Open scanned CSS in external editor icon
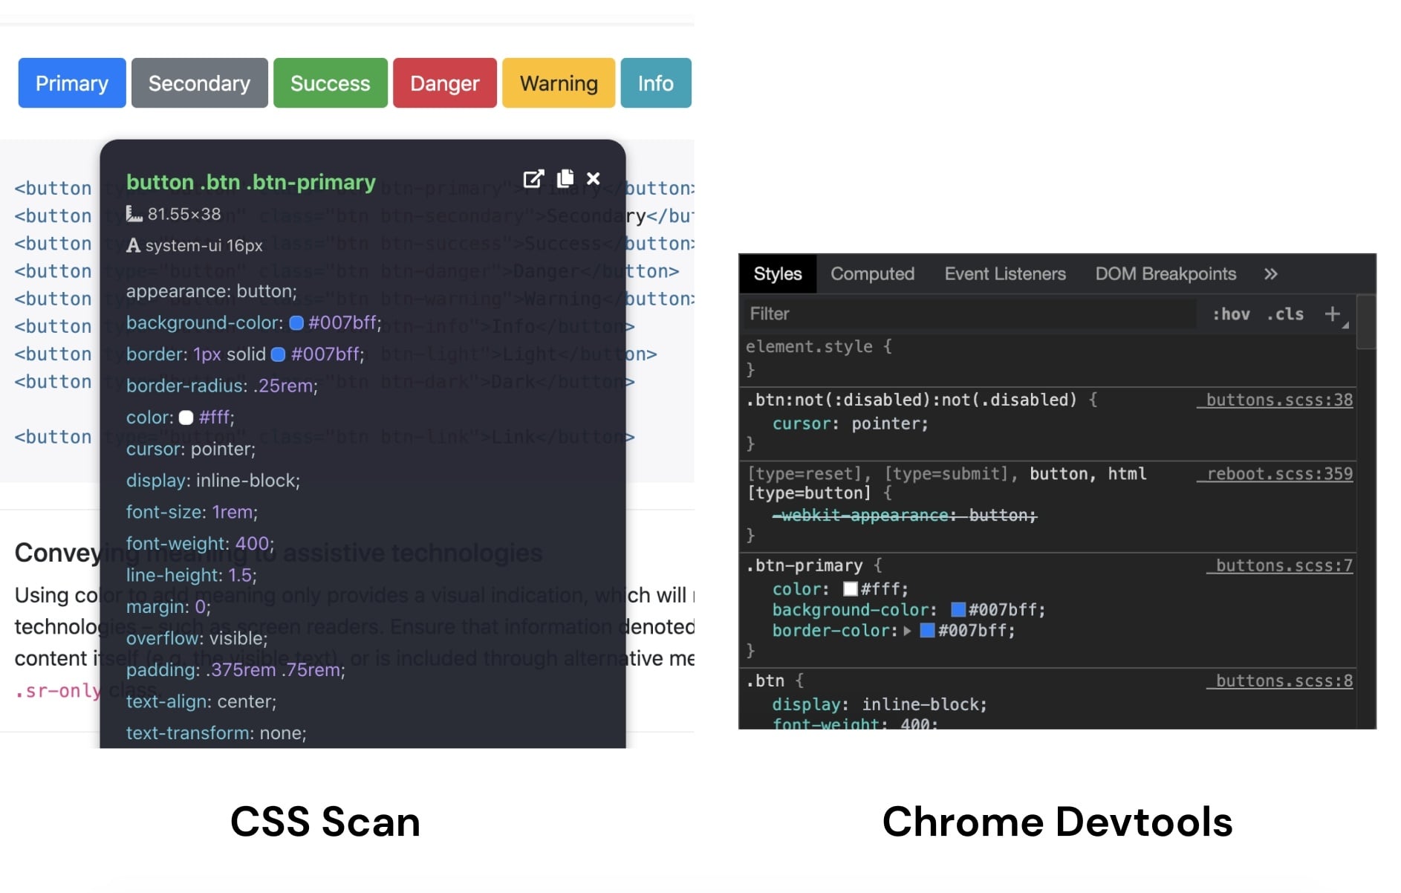 tap(533, 179)
